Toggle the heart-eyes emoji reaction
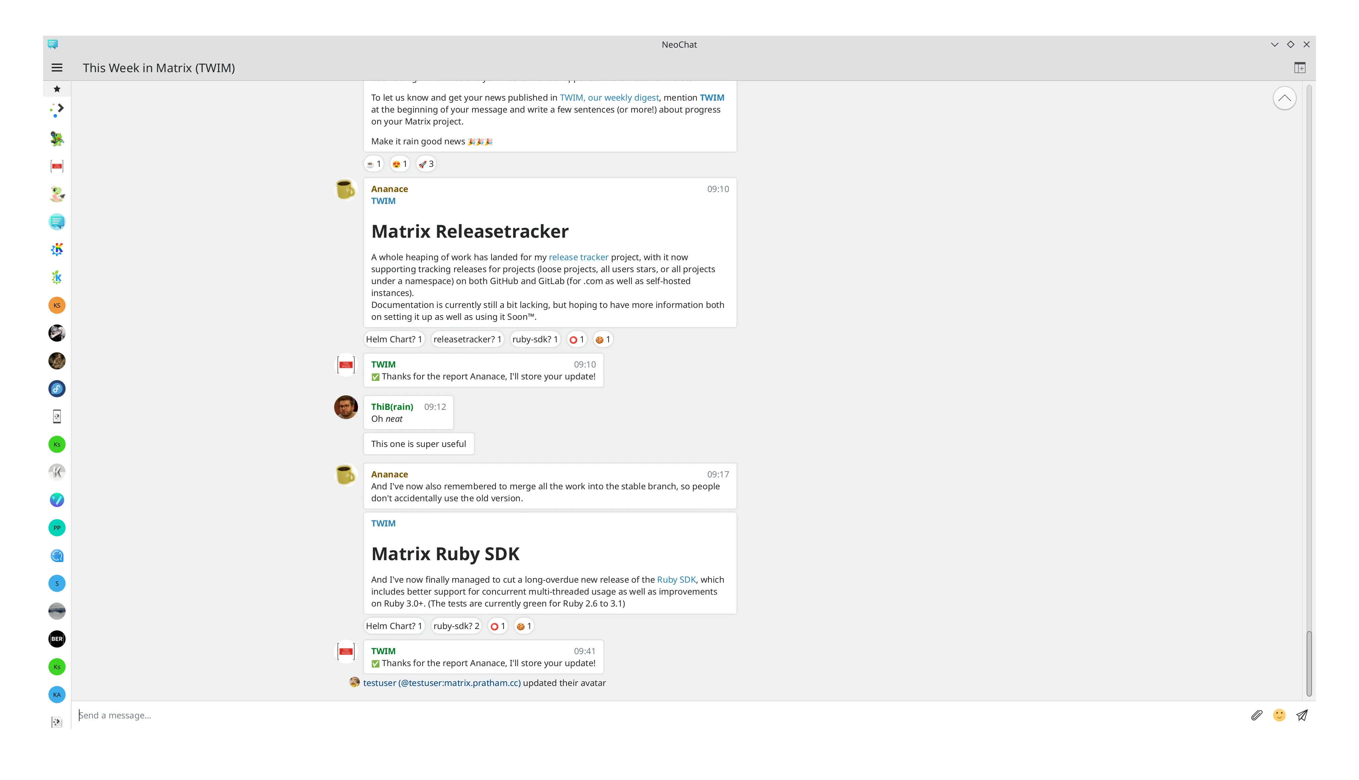1359x780 pixels. click(399, 164)
